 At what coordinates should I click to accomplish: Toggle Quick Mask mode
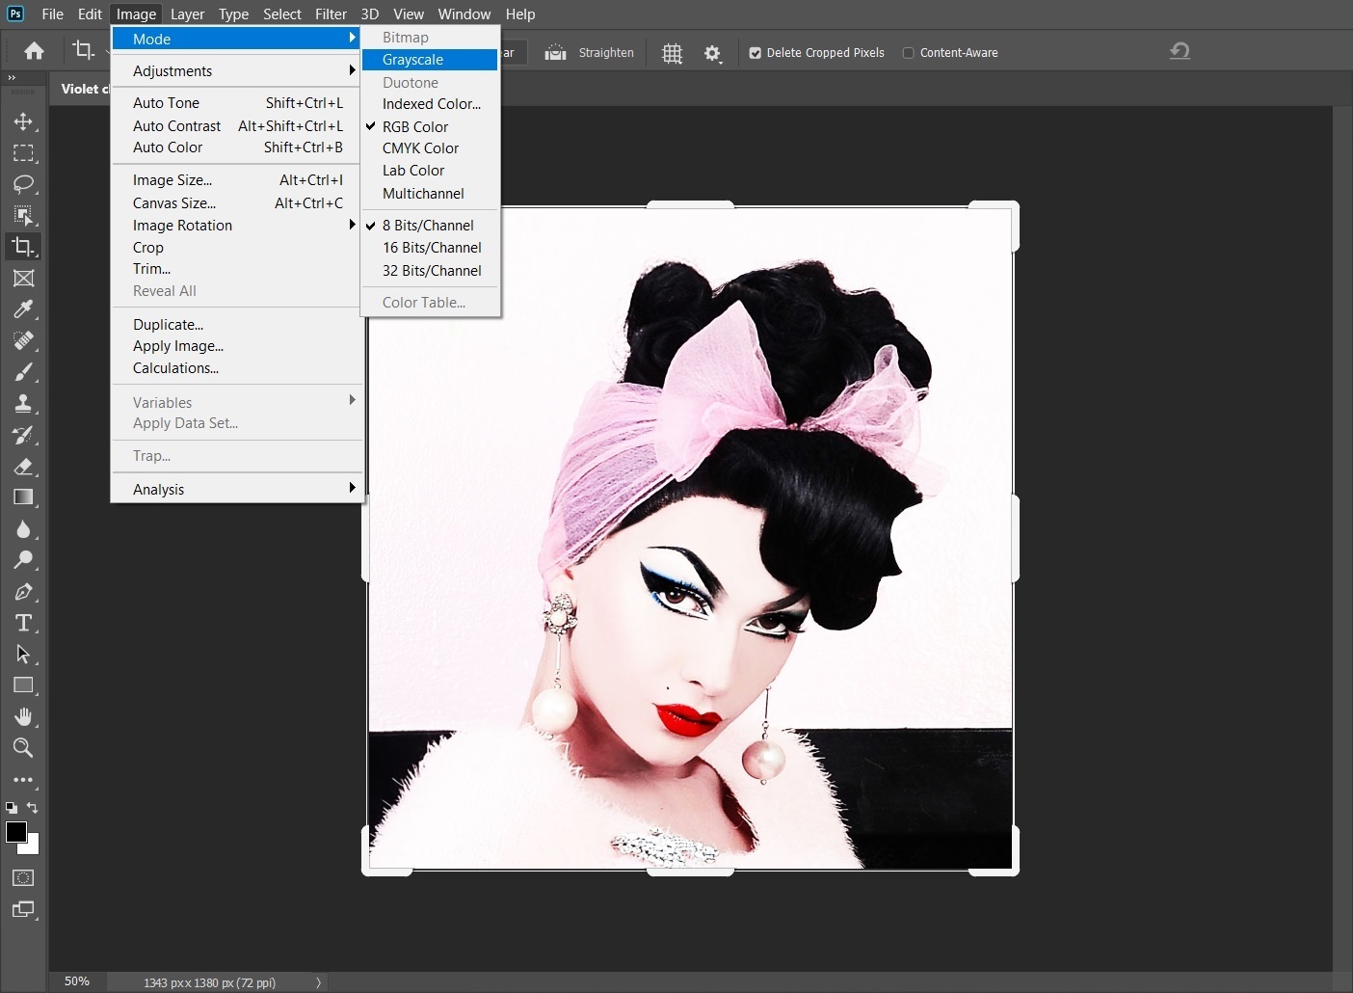[x=23, y=878]
